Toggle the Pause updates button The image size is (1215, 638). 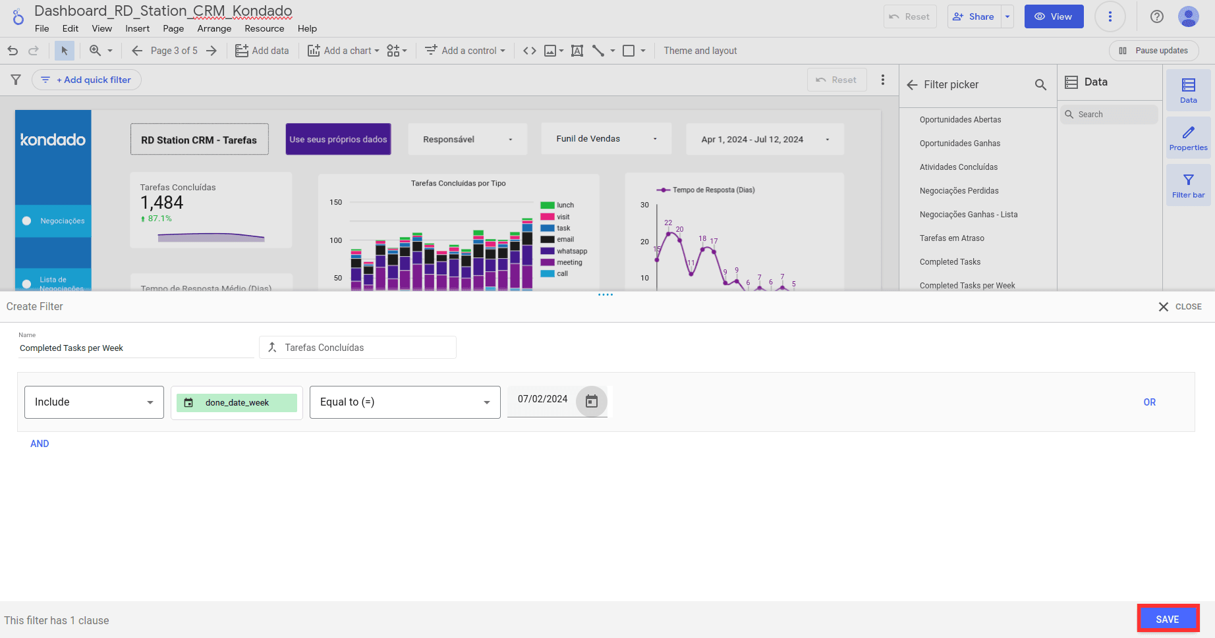[x=1153, y=51]
